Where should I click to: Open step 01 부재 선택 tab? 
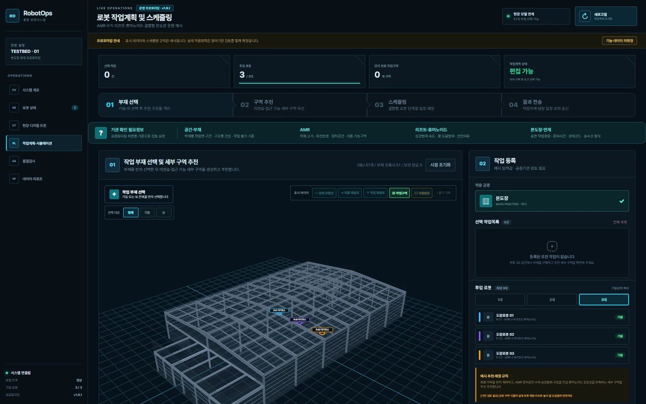pos(166,105)
